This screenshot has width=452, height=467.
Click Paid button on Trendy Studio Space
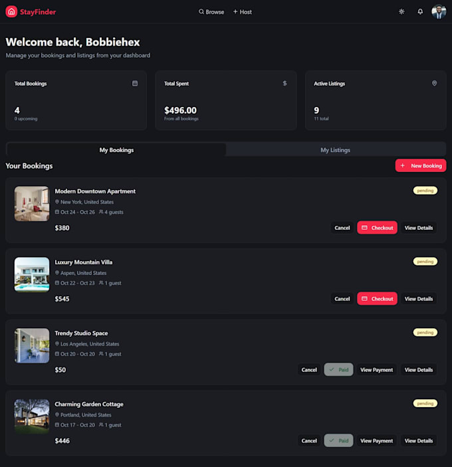point(338,369)
